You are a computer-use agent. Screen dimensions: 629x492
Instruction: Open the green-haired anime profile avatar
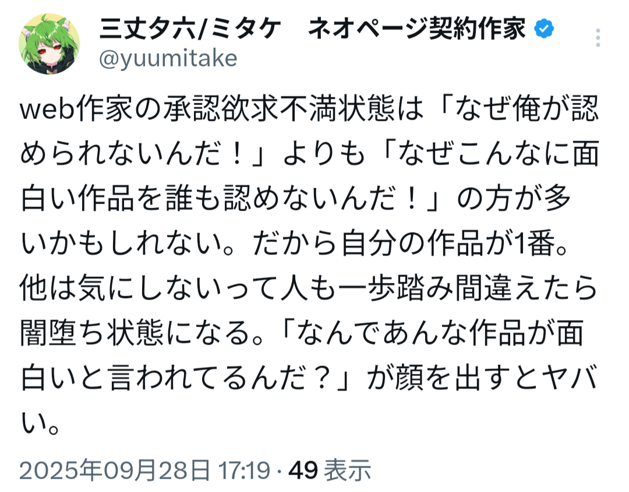pyautogui.click(x=50, y=44)
